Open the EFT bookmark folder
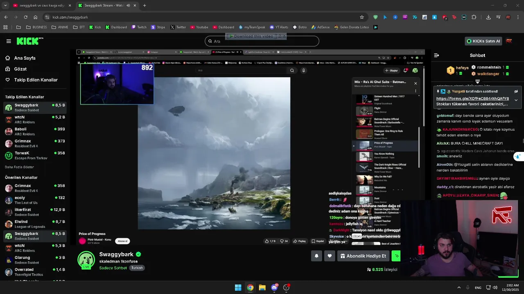The height and width of the screenshot is (294, 524). [x=79, y=27]
